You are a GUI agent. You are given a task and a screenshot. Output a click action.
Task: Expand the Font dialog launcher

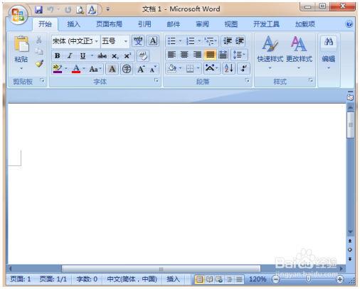157,80
